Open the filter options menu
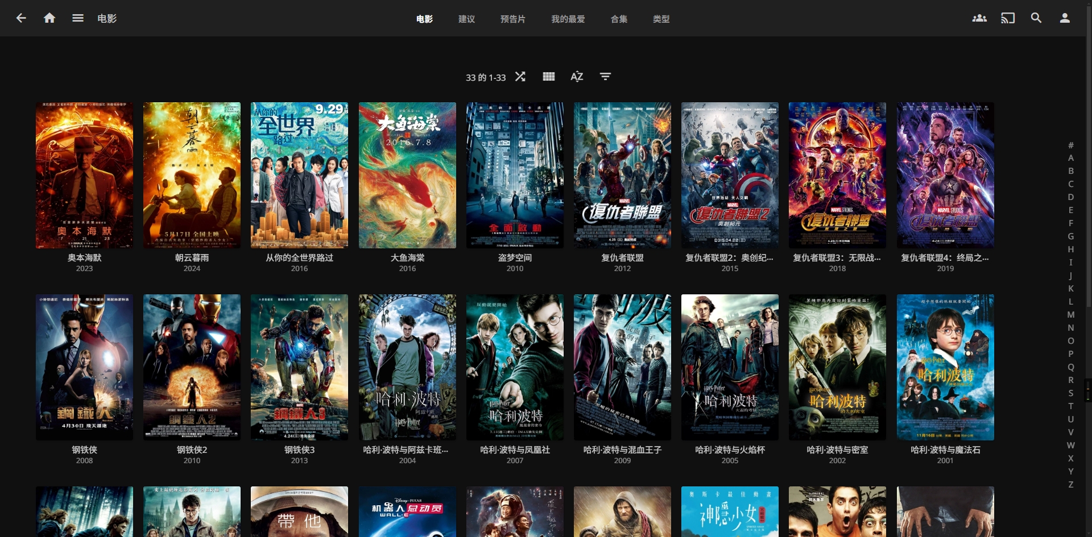Viewport: 1092px width, 537px height. pos(605,77)
